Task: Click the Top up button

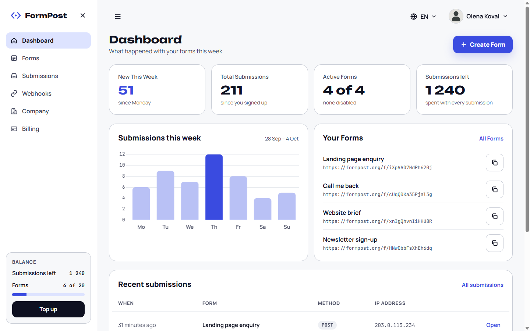Action: coord(48,309)
